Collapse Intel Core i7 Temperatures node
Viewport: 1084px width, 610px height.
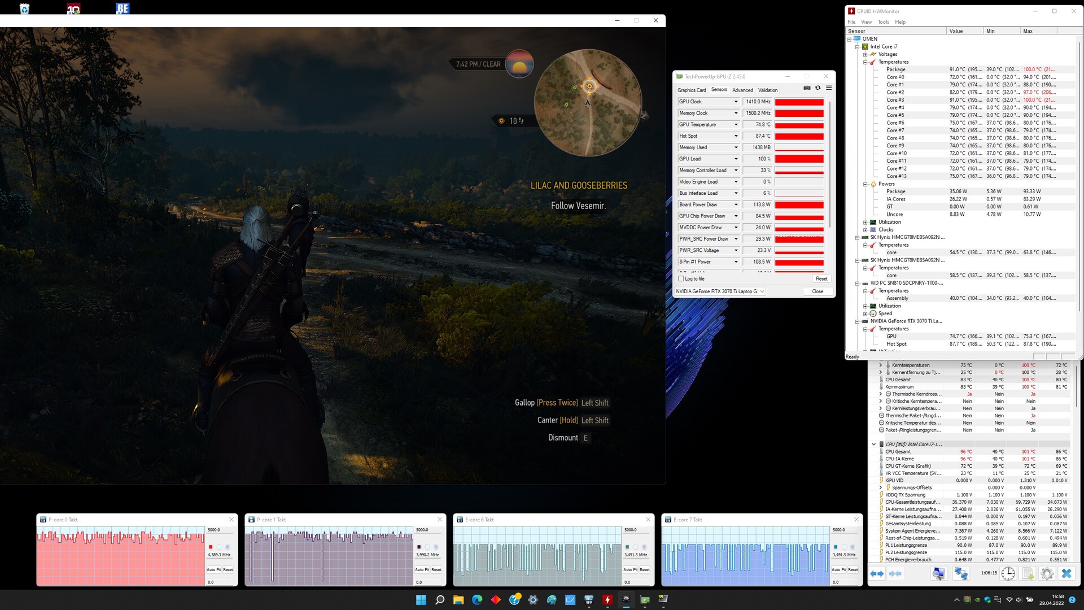[x=865, y=62]
